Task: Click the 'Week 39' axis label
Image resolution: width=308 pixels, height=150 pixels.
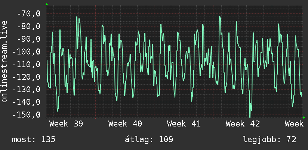Action: (x=66, y=124)
